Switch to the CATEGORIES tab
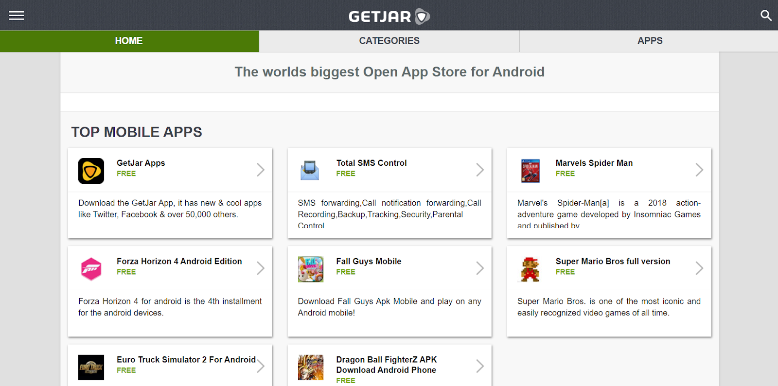The image size is (778, 386). pyautogui.click(x=389, y=41)
